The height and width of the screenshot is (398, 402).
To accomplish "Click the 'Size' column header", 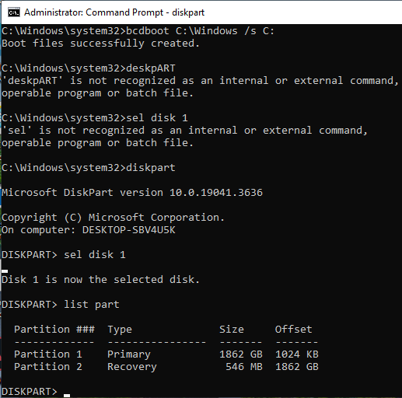I will tap(232, 330).
